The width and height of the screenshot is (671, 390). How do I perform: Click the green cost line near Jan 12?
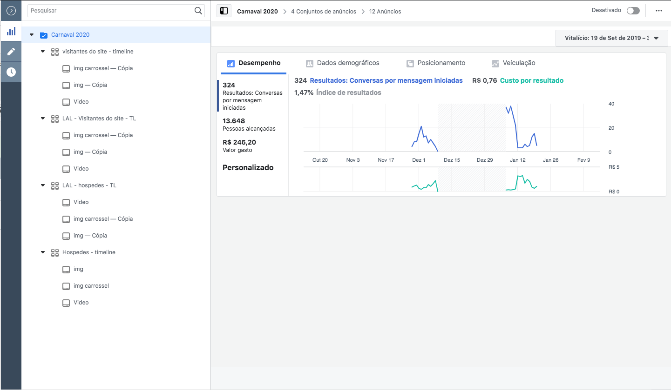519,177
